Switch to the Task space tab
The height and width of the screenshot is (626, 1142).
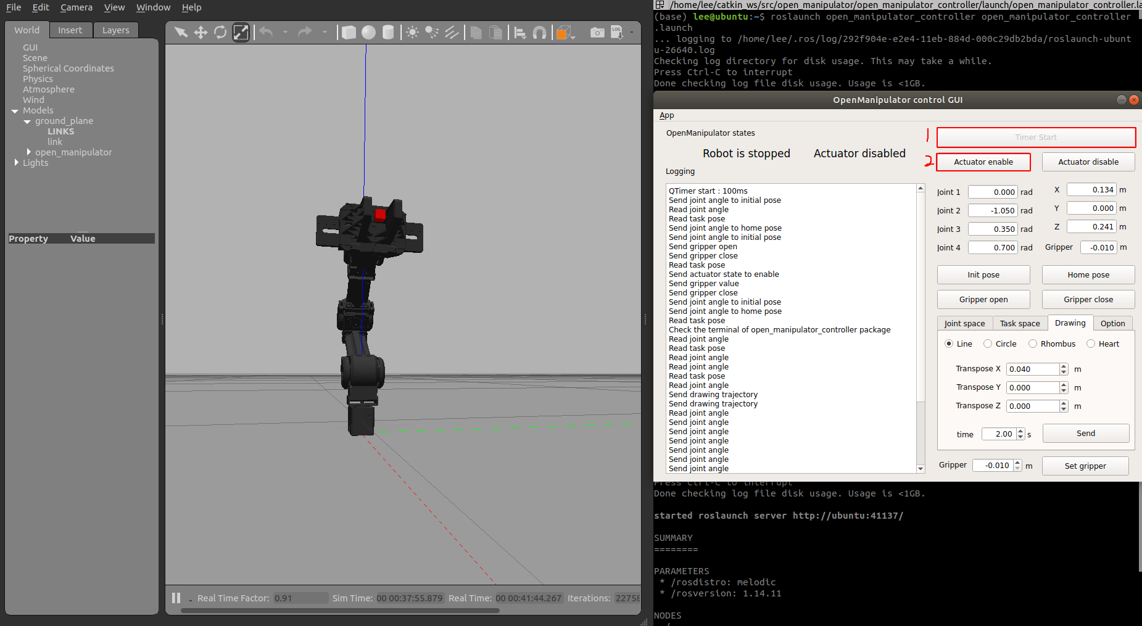[x=1020, y=323]
